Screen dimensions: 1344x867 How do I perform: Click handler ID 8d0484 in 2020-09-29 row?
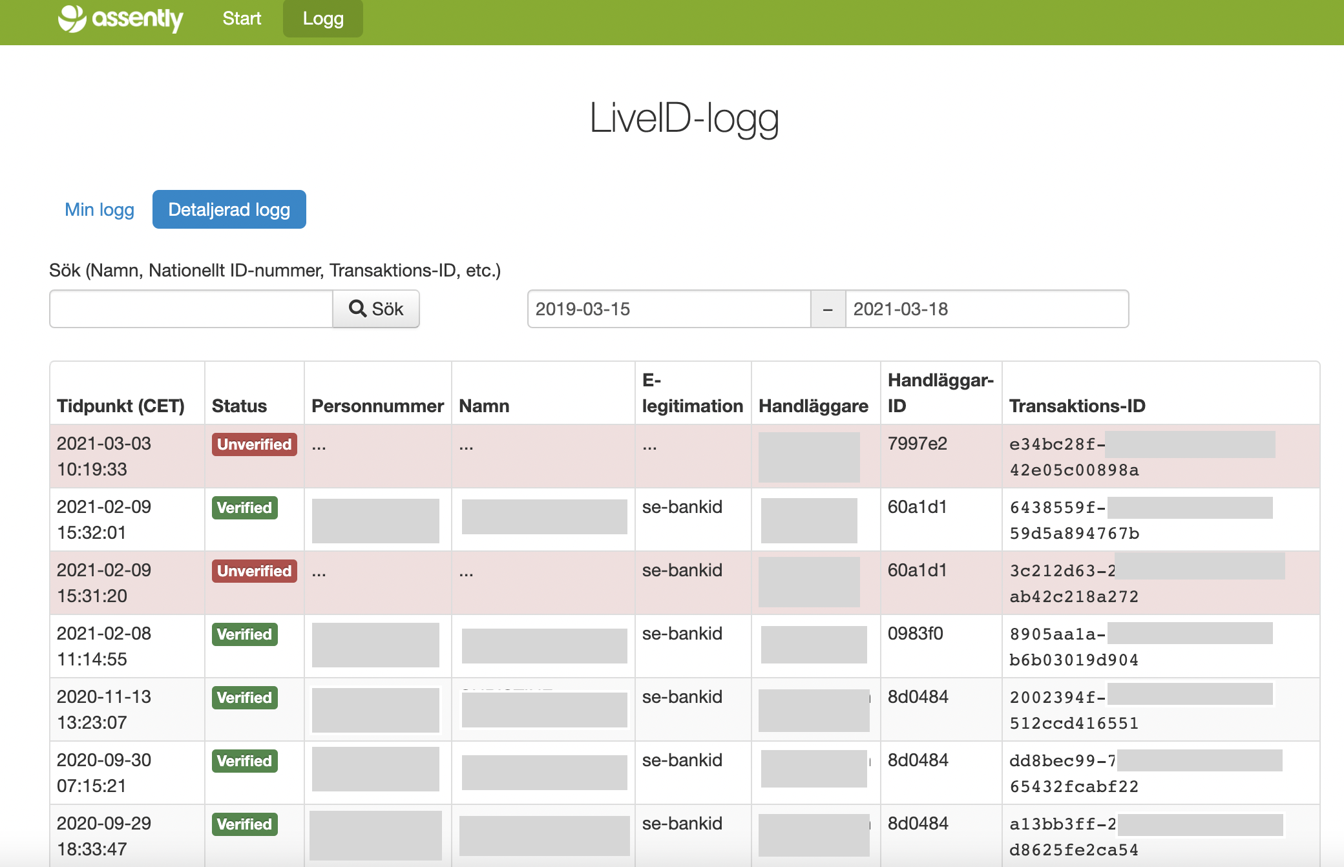tap(918, 823)
